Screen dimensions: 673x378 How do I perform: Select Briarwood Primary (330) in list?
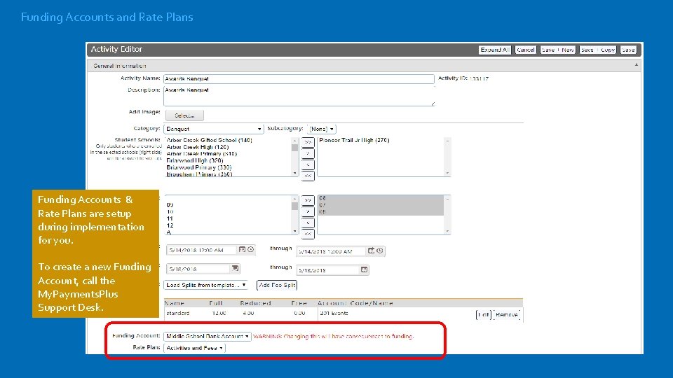click(199, 167)
